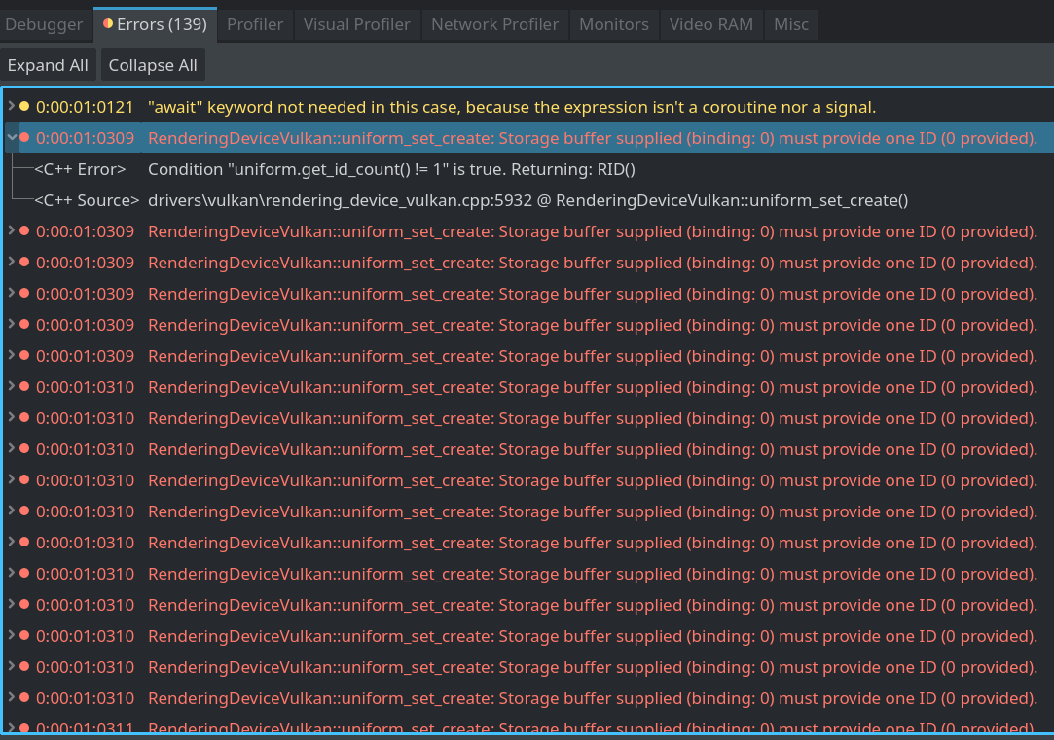Click the yellow warning dot beside the "await" message

pos(23,107)
